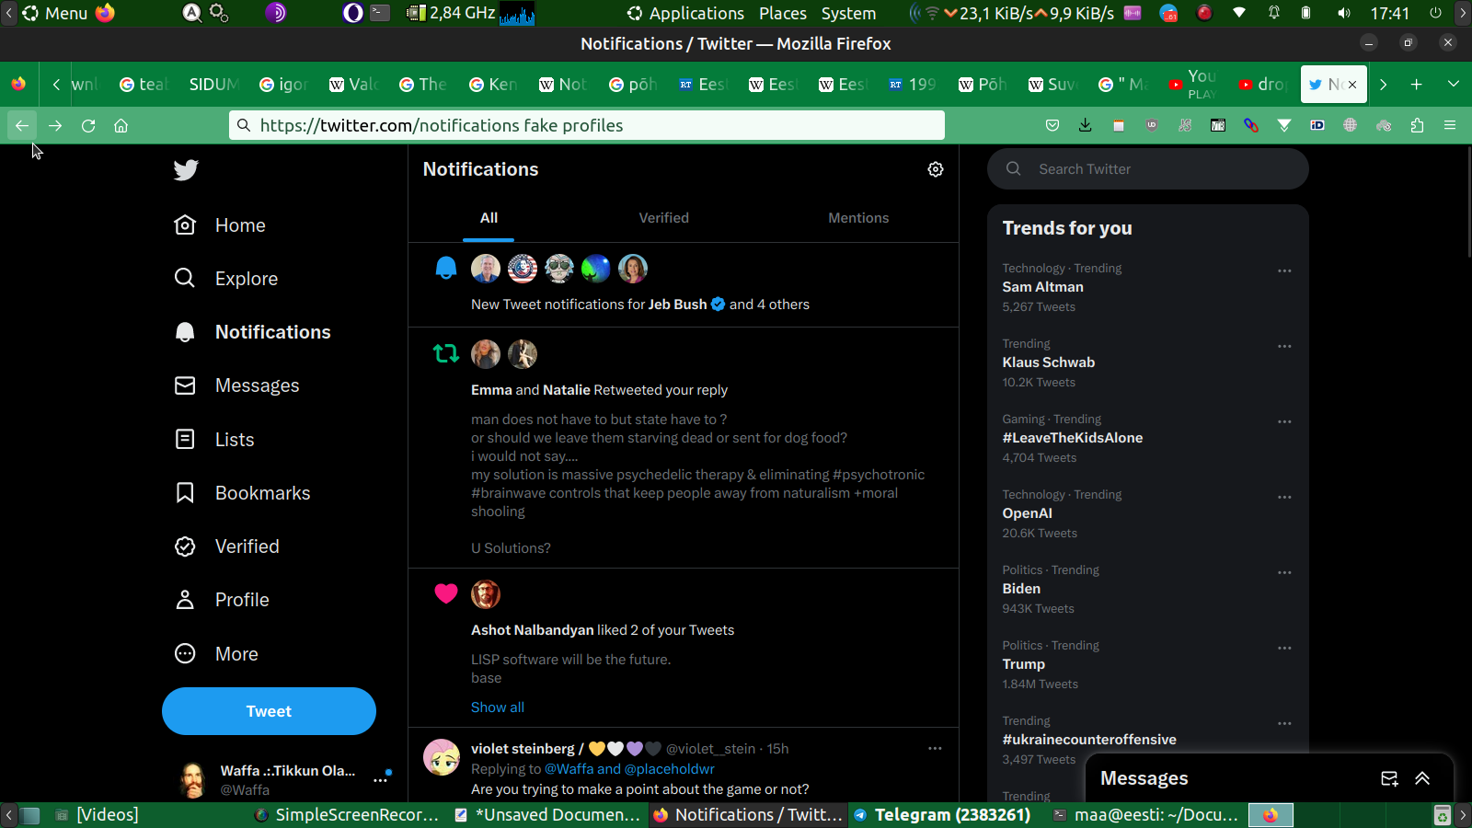The width and height of the screenshot is (1472, 828).
Task: Open violet steinberg's profile avatar
Action: (x=442, y=757)
